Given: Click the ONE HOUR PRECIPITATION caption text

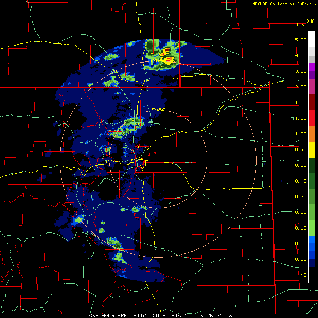Looking at the screenshot, I should click(124, 316).
